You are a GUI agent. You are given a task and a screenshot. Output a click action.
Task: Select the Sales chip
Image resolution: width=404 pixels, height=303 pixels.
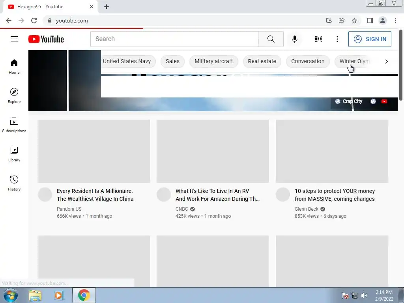tap(172, 61)
